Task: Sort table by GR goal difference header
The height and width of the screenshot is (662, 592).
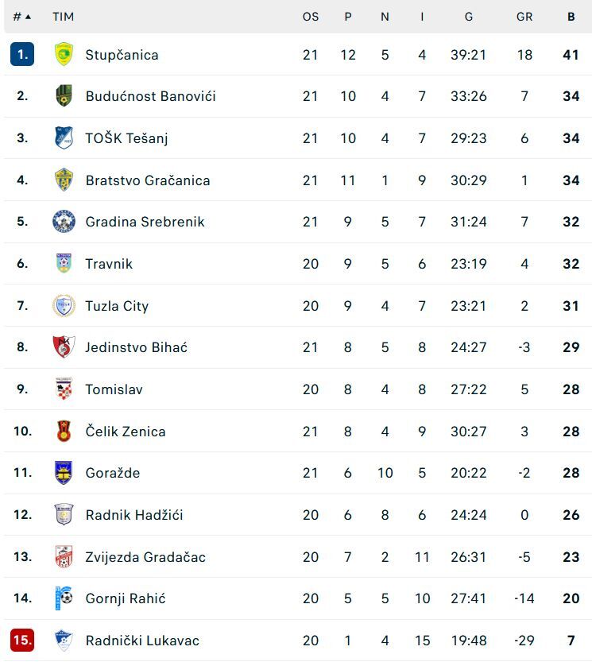Action: click(x=524, y=17)
